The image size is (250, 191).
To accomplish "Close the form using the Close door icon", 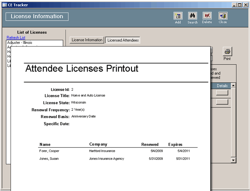I will 223,16.
